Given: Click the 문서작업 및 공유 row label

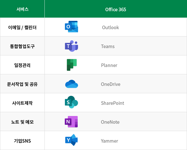Looking at the screenshot, I should point(22,84).
